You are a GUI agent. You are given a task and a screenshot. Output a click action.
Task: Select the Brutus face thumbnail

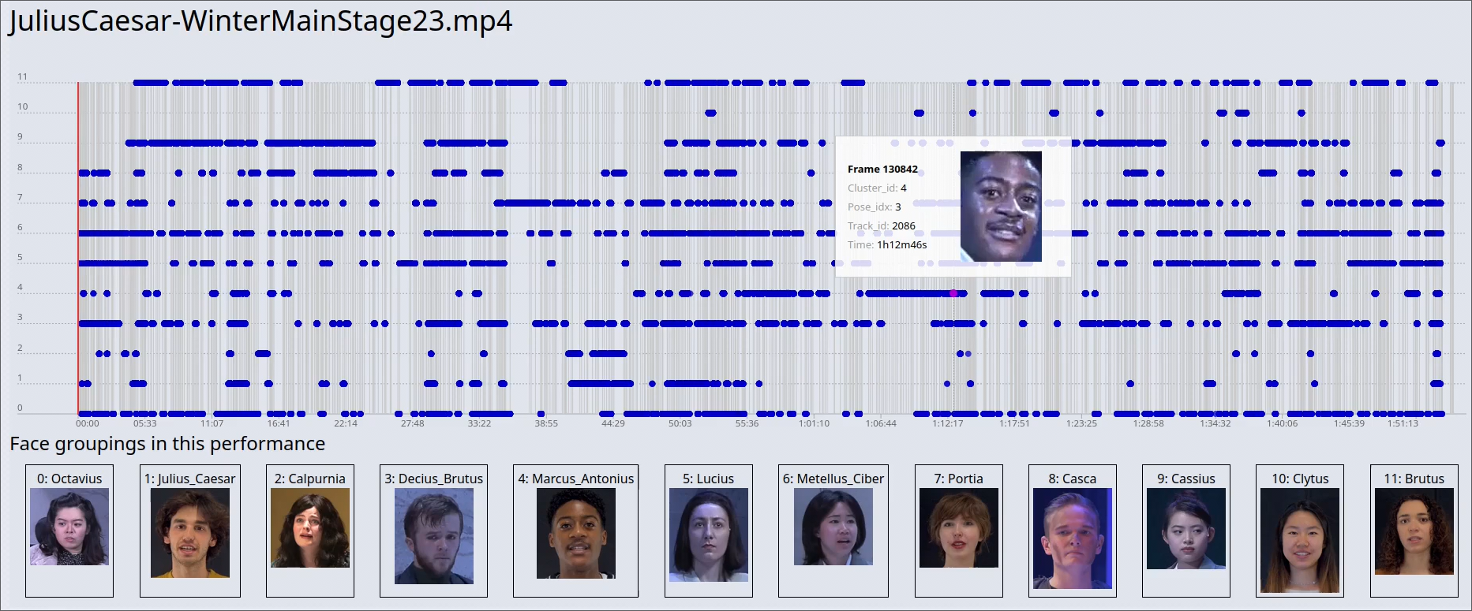(1414, 531)
